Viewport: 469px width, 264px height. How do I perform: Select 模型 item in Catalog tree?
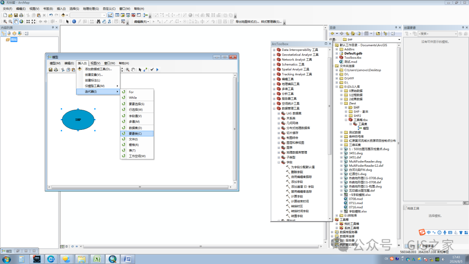pyautogui.click(x=363, y=128)
